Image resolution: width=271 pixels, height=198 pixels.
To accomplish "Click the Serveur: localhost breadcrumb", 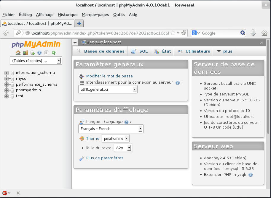I will tap(104, 42).
